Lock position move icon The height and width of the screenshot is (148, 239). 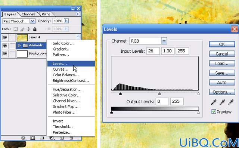[x=28, y=29]
